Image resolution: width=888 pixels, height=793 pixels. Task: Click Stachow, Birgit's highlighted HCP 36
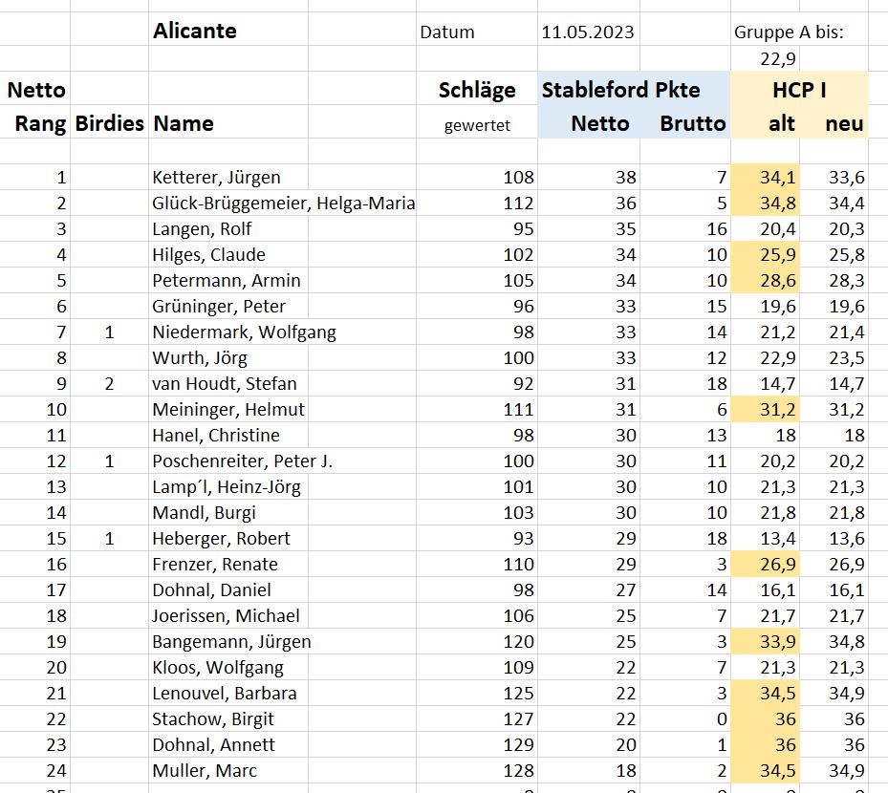coord(765,718)
